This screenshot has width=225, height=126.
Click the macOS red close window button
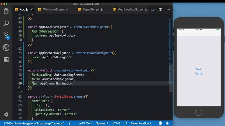[x=1, y=4]
